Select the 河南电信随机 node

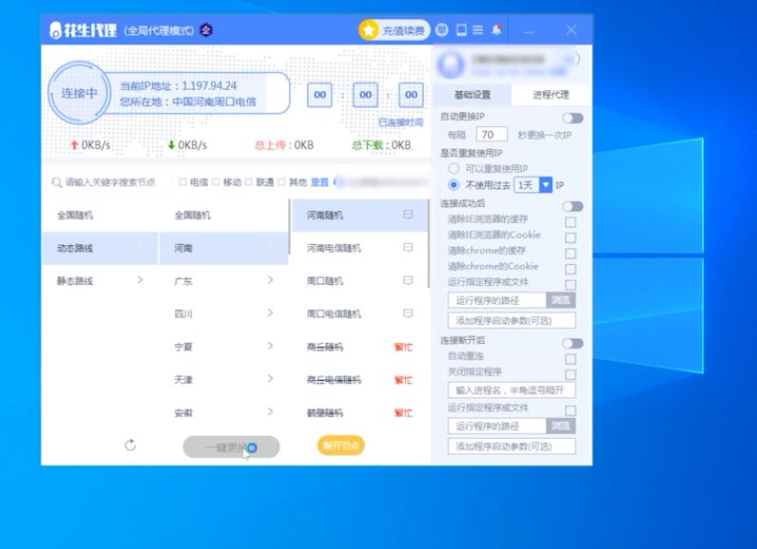[359, 248]
